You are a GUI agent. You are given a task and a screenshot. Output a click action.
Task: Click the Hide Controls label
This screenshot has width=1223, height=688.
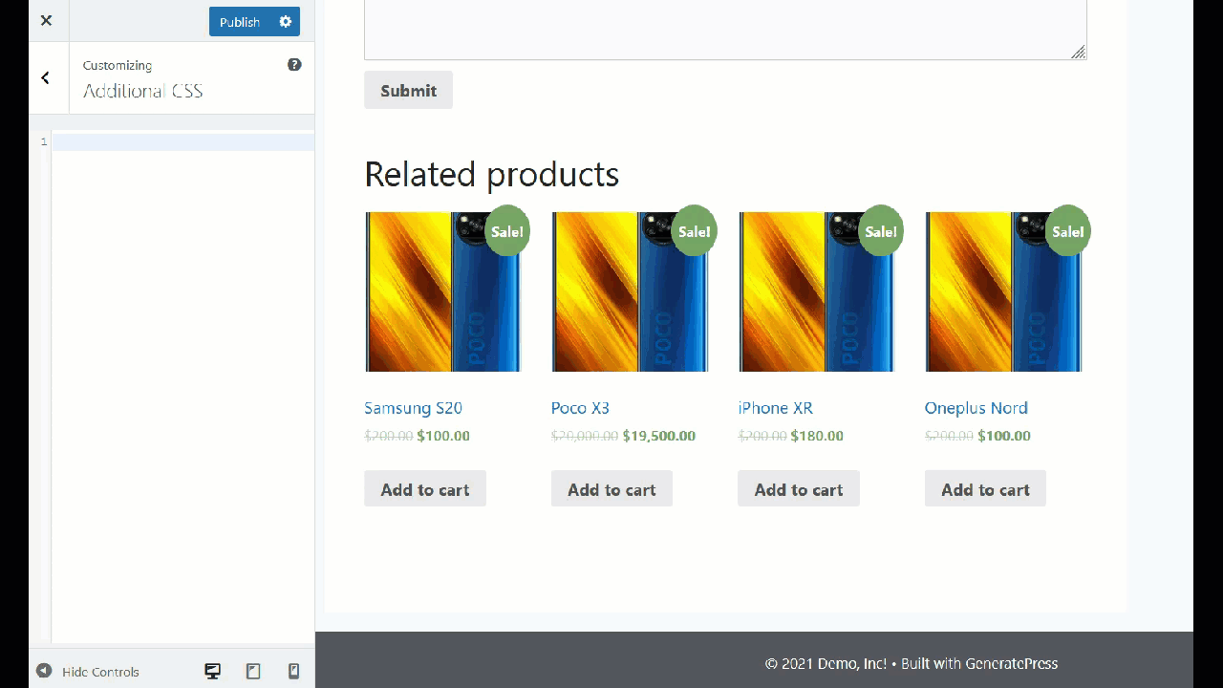tap(100, 672)
